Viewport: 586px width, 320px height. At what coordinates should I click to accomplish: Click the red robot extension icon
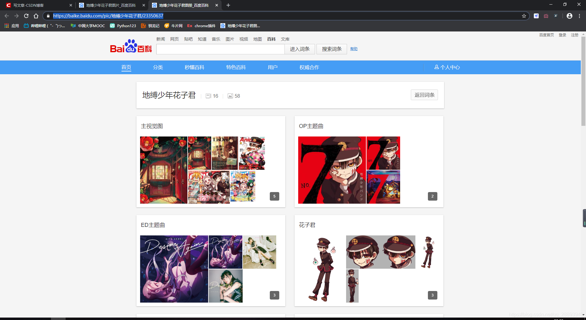546,16
